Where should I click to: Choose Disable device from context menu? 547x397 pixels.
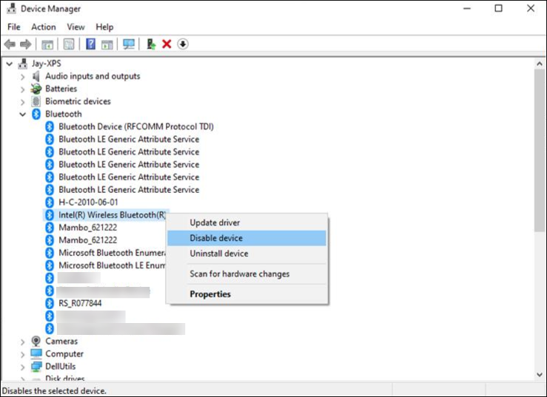point(216,238)
